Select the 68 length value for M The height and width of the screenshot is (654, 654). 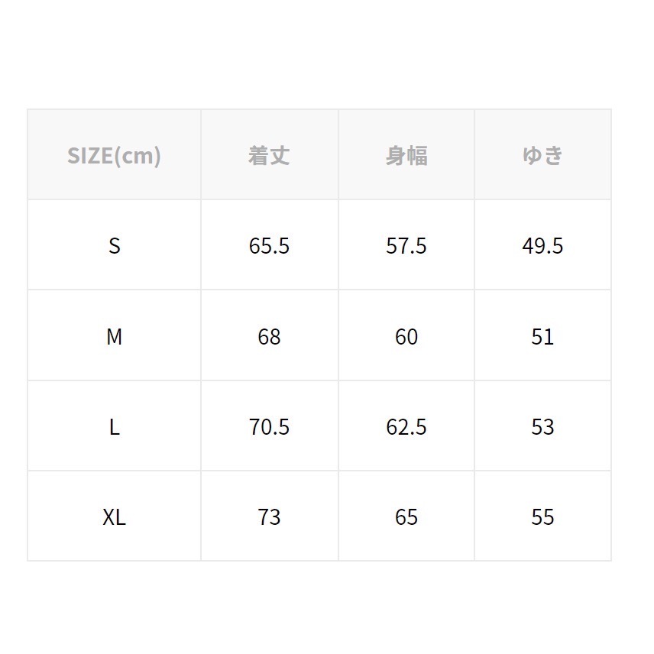coord(269,337)
